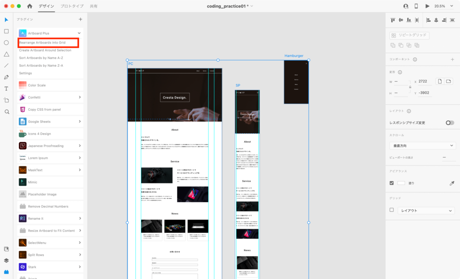460x279 pixels.
Task: Collapse the Artboard Plus plugin
Action: [x=79, y=33]
